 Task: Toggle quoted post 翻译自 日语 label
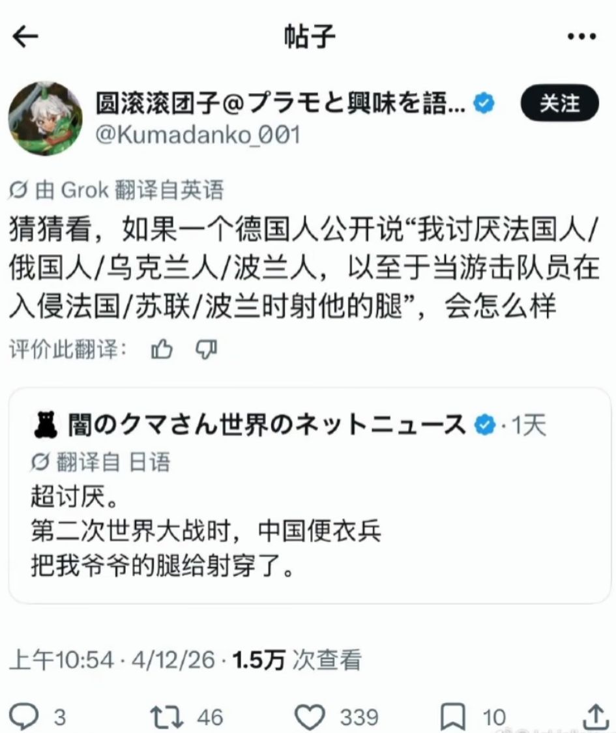[100, 463]
